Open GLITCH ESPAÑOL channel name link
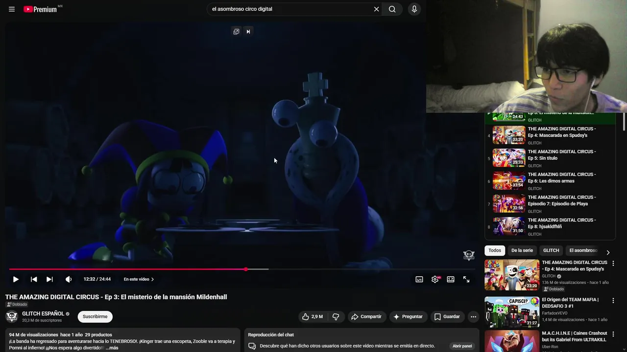The height and width of the screenshot is (352, 627). [43, 313]
